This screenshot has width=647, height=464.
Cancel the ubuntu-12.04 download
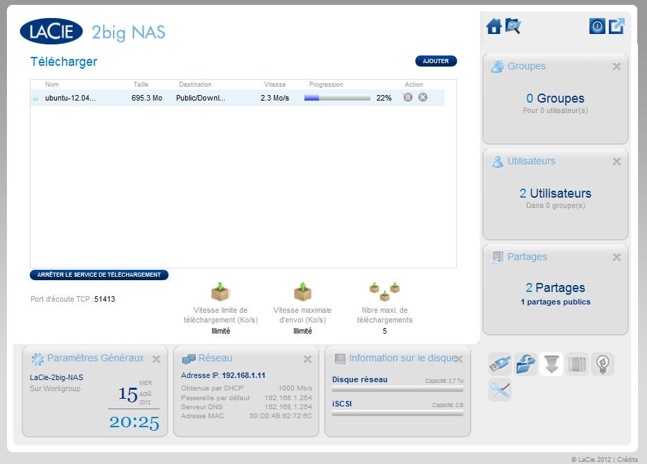click(422, 97)
